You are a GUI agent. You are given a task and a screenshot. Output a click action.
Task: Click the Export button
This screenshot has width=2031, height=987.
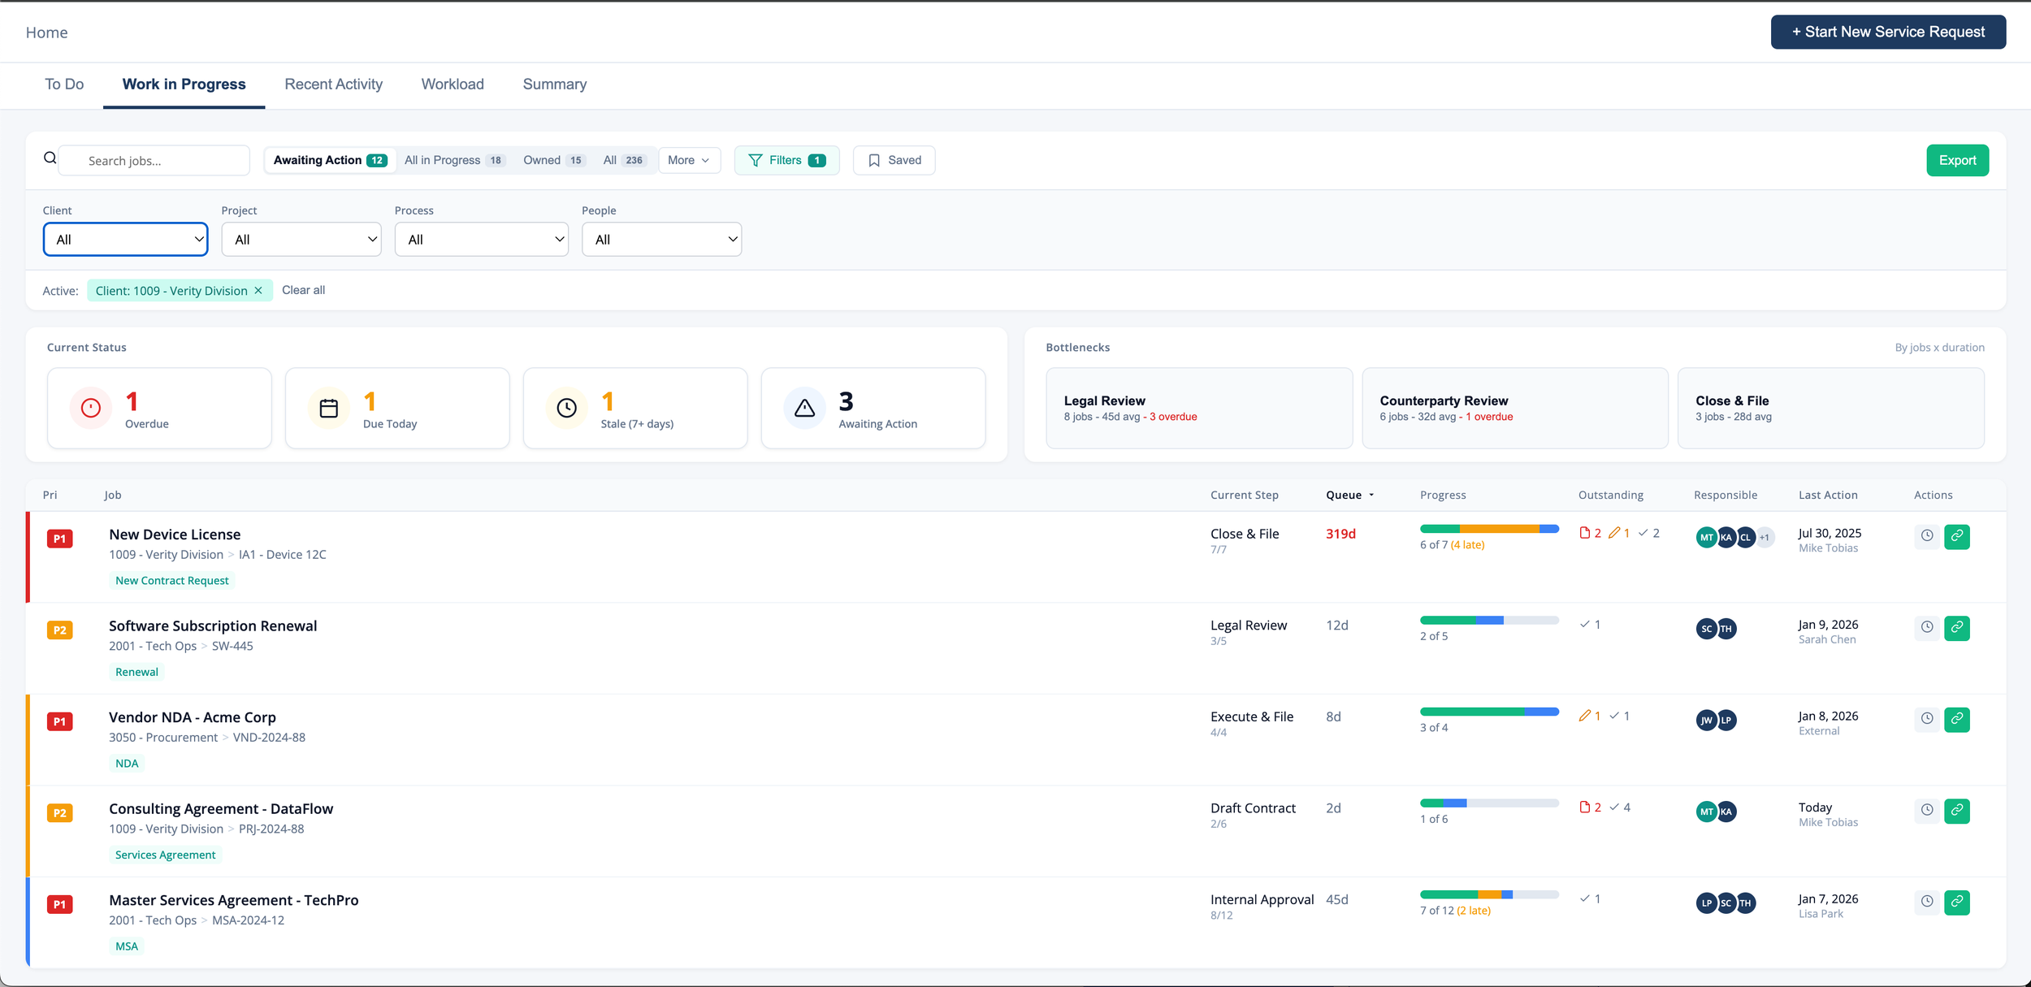click(x=1956, y=160)
